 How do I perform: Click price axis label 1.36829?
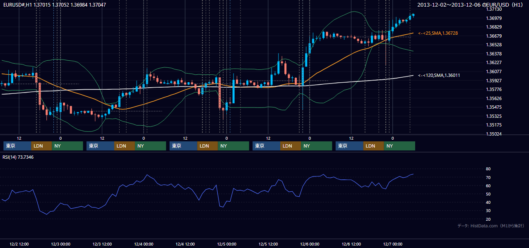494,27
